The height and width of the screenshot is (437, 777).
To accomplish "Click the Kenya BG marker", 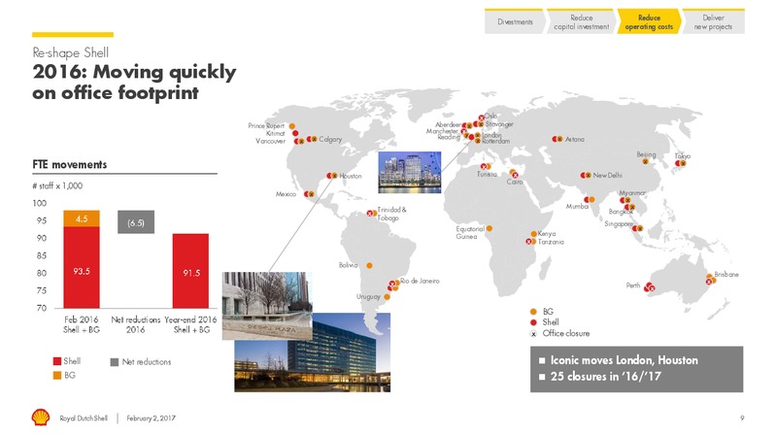I will coord(533,234).
